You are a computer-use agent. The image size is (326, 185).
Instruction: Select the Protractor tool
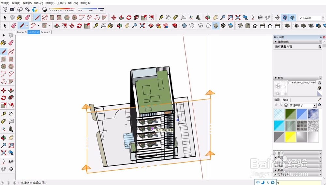176,18
